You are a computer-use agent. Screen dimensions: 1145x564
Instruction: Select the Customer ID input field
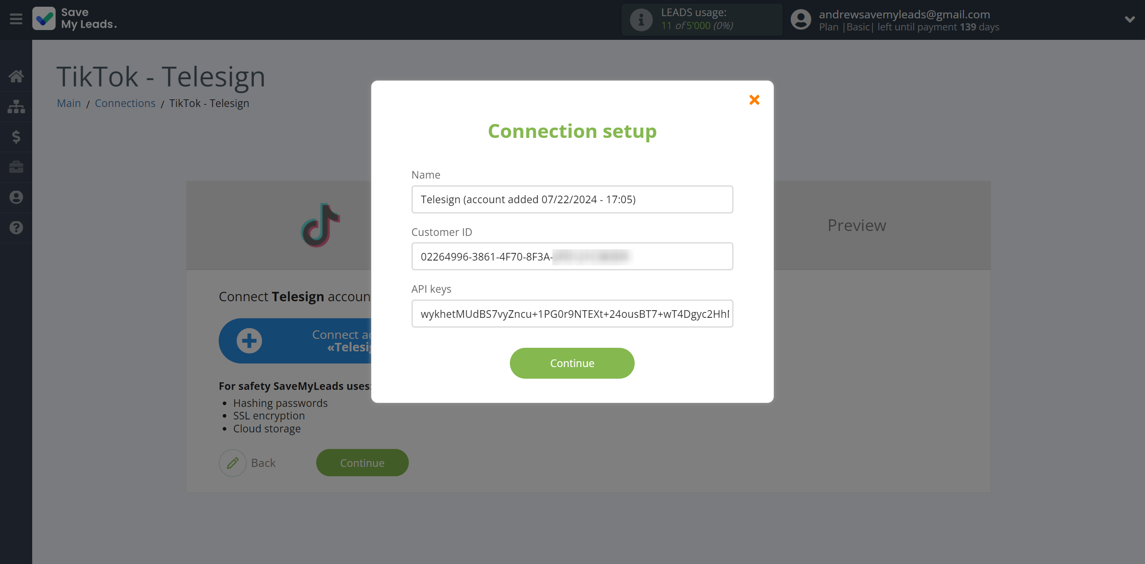572,256
